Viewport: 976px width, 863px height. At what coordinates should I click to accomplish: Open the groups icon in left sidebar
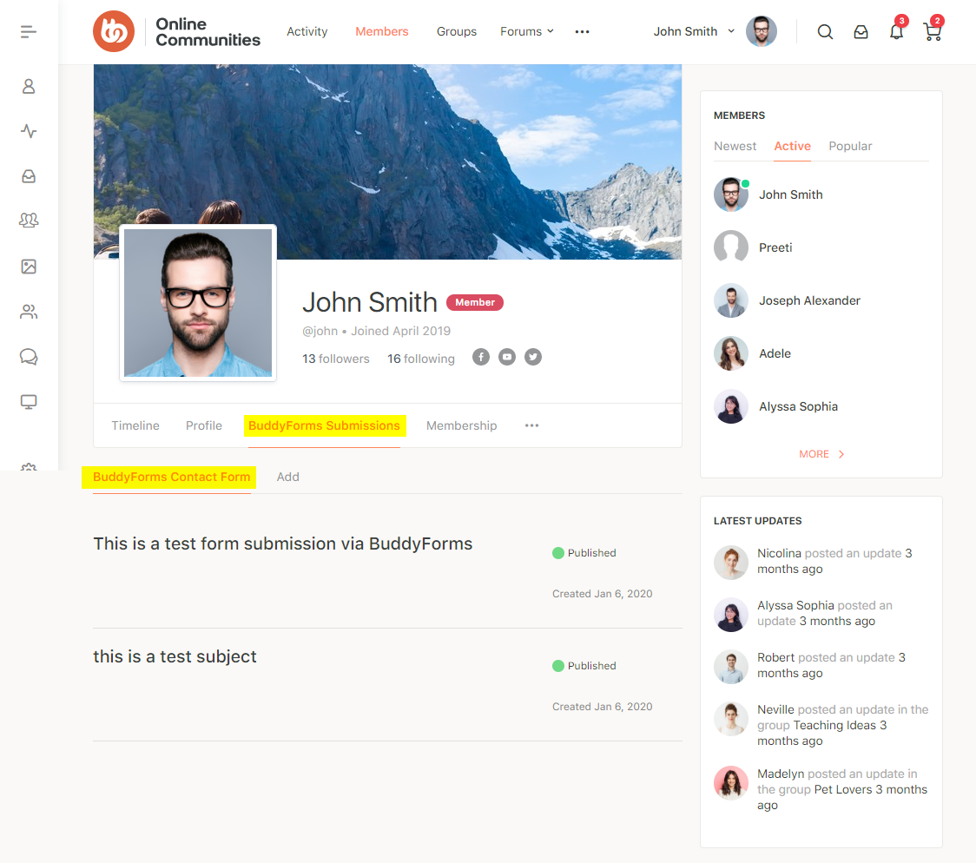(x=29, y=221)
